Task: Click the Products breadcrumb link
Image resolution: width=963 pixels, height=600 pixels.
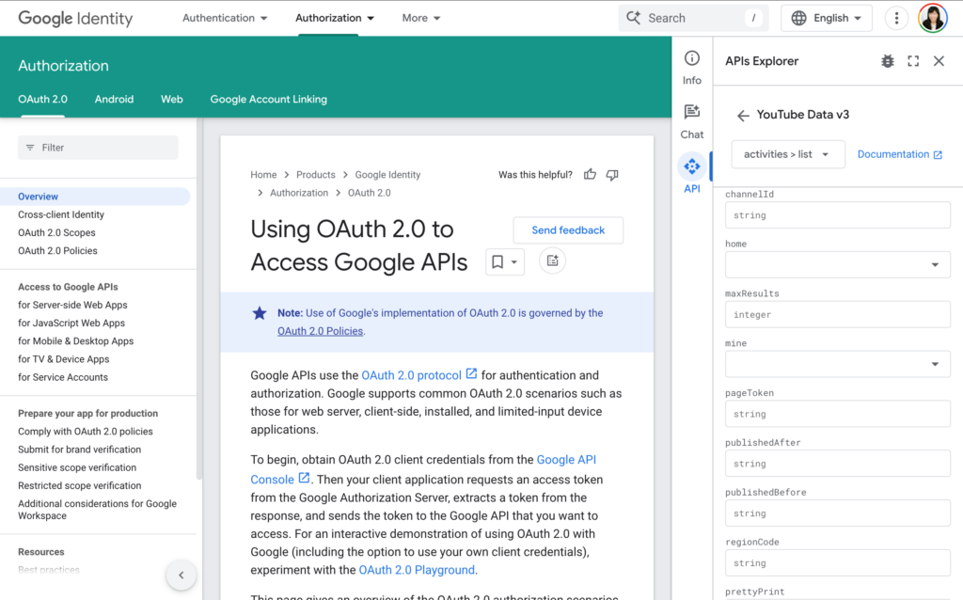Action: (x=316, y=174)
